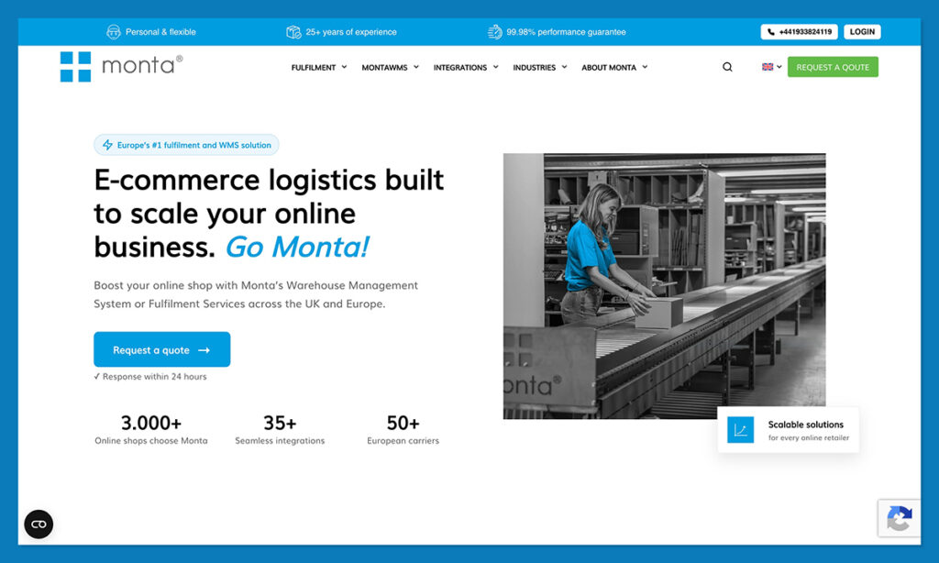
Task: Click the box icon beside 25+ years
Action: 293,32
